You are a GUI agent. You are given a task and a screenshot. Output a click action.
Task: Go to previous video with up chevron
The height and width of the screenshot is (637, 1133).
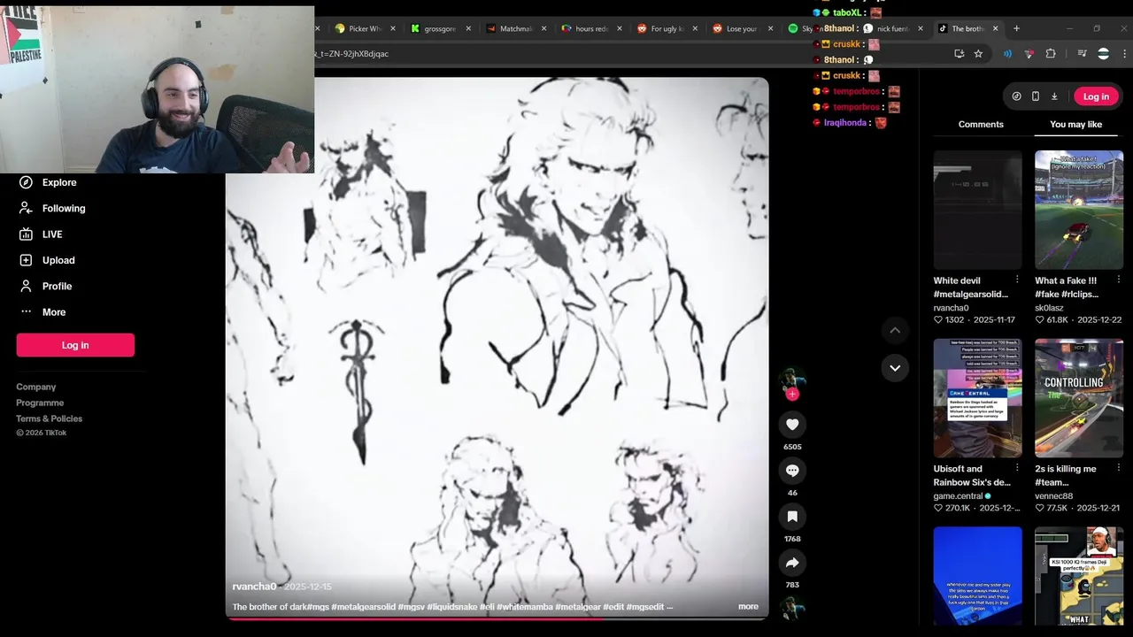click(895, 330)
